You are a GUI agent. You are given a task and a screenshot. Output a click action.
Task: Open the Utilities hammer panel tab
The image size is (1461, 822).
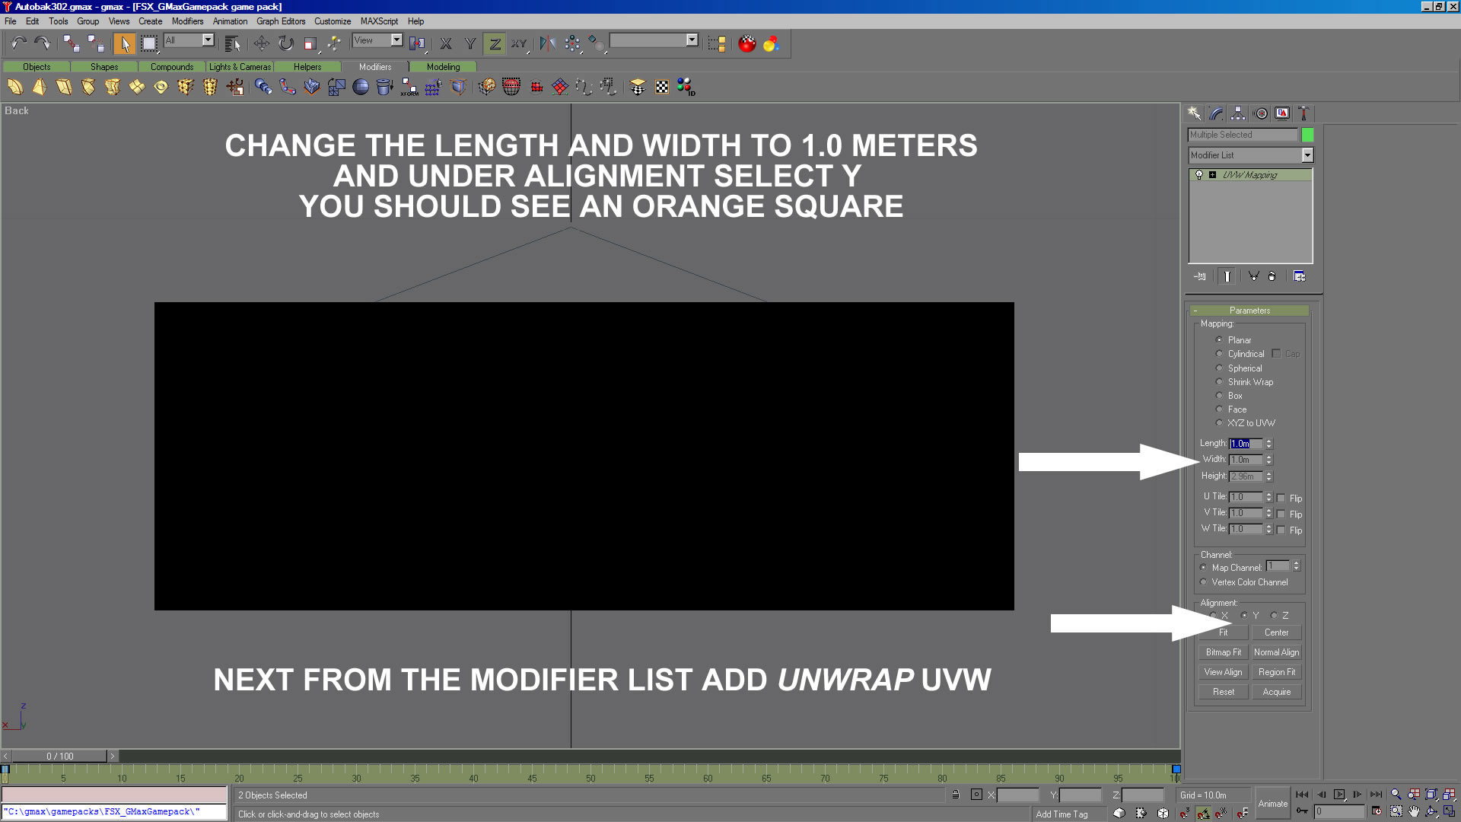pyautogui.click(x=1303, y=113)
